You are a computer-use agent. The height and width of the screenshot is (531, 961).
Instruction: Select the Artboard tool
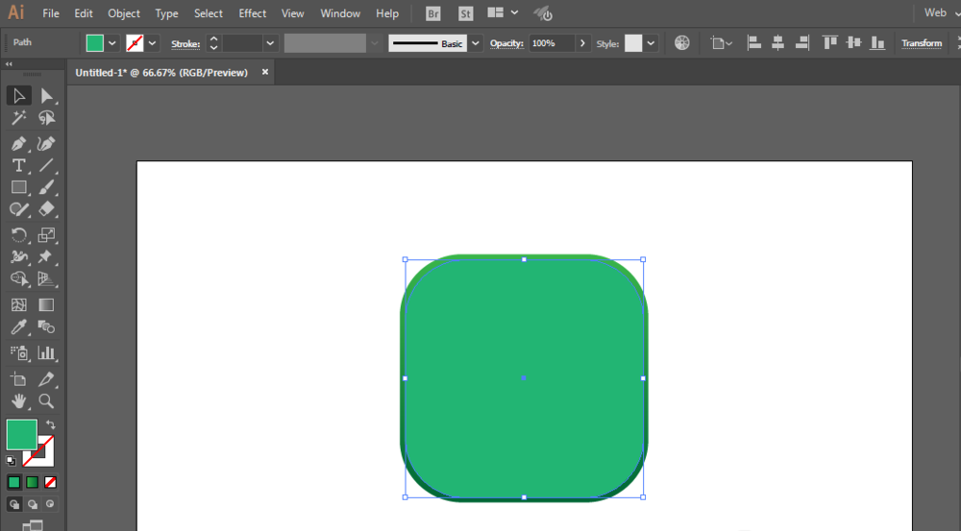[19, 379]
